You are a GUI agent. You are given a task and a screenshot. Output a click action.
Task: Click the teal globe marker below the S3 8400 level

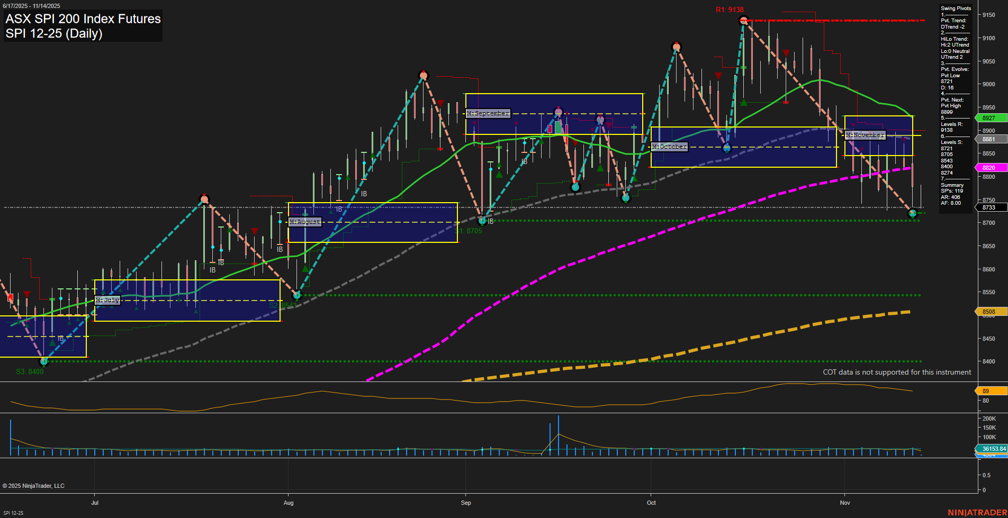(x=44, y=362)
